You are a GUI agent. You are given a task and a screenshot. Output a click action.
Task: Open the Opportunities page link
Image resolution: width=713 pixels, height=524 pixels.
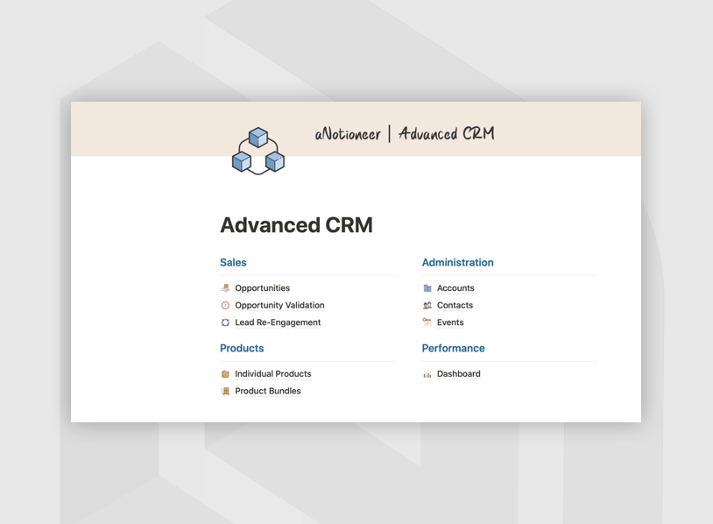pos(263,288)
